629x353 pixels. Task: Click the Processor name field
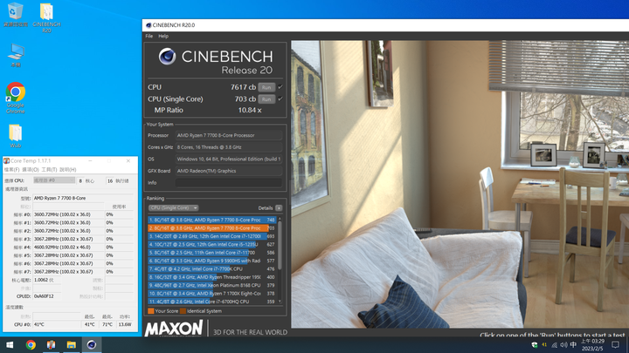229,135
